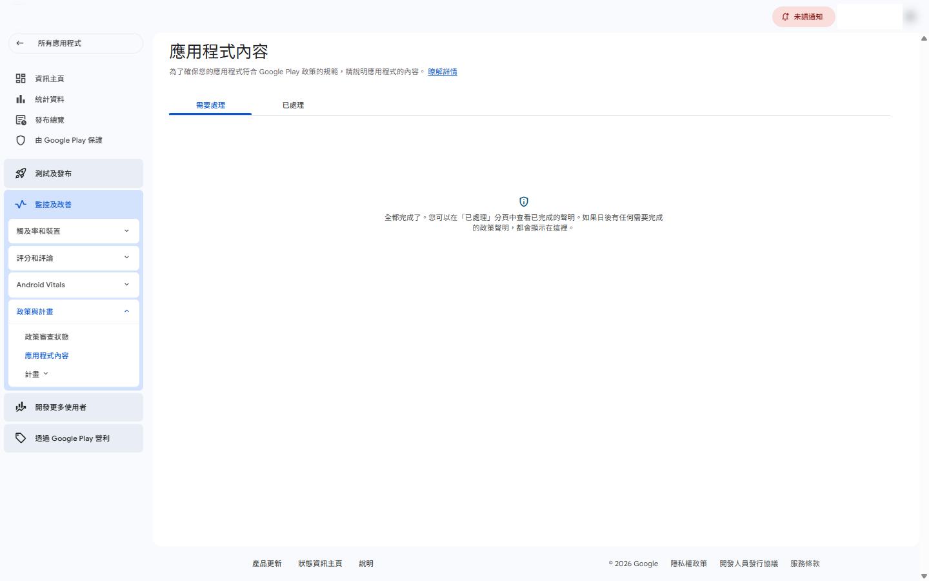929x581 pixels.
Task: Click the shield icon above the completion message
Action: pos(524,201)
